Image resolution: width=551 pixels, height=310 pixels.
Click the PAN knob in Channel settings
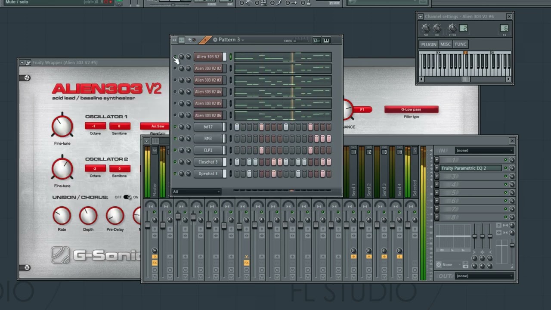426,28
